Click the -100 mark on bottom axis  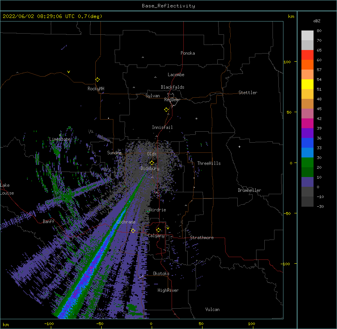click(x=49, y=324)
